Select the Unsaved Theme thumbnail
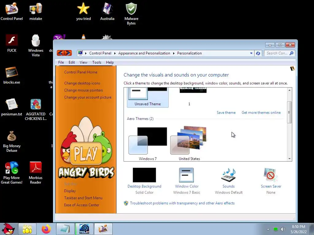 [x=147, y=98]
